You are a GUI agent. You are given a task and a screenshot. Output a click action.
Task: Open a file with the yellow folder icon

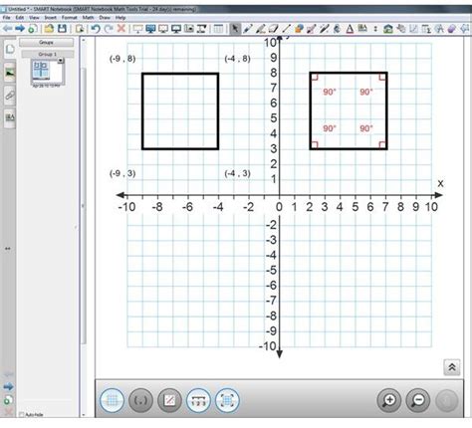[49, 29]
